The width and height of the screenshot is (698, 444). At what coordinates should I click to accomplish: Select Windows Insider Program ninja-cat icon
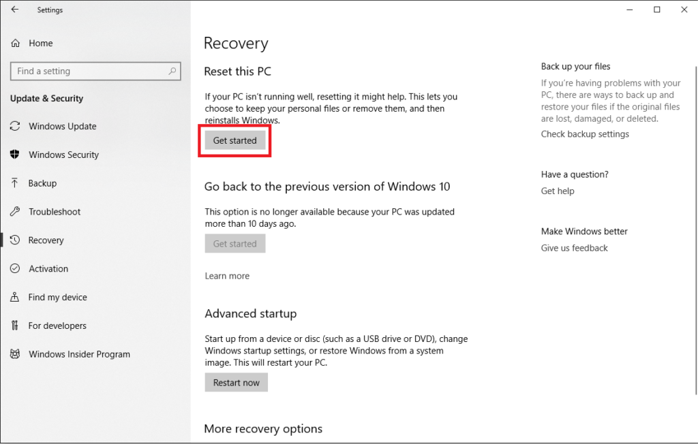click(15, 354)
